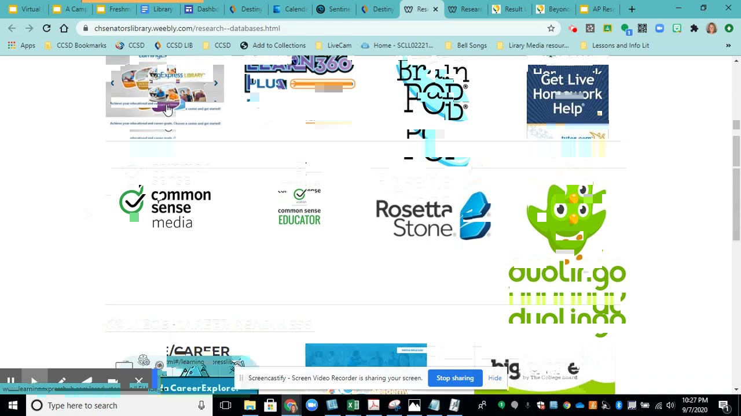Open the Learn360 Plus logo link
The width and height of the screenshot is (741, 416).
coord(299,75)
